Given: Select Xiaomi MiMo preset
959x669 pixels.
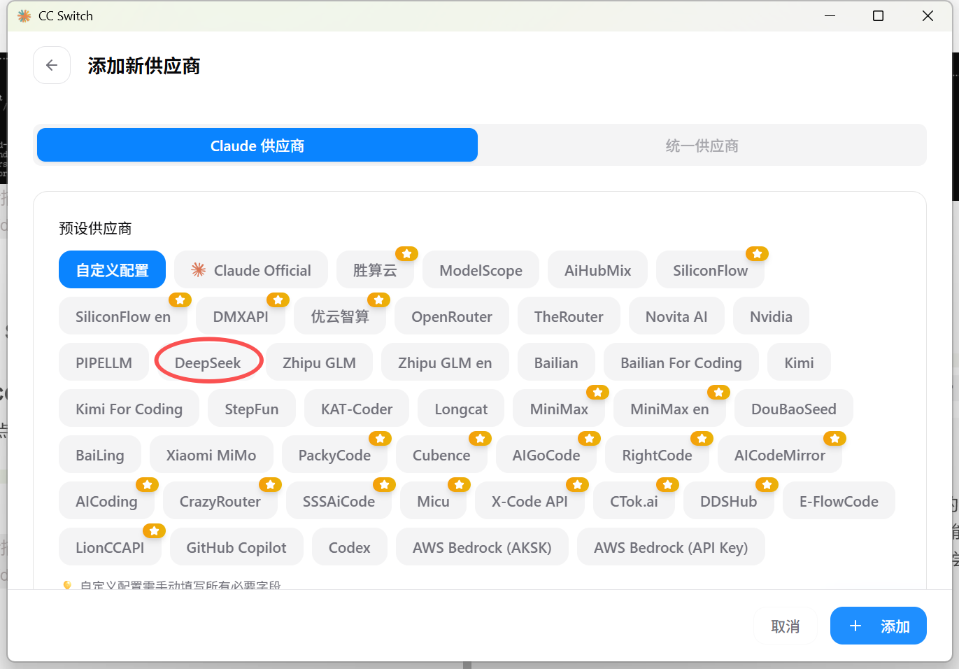Looking at the screenshot, I should tap(211, 454).
